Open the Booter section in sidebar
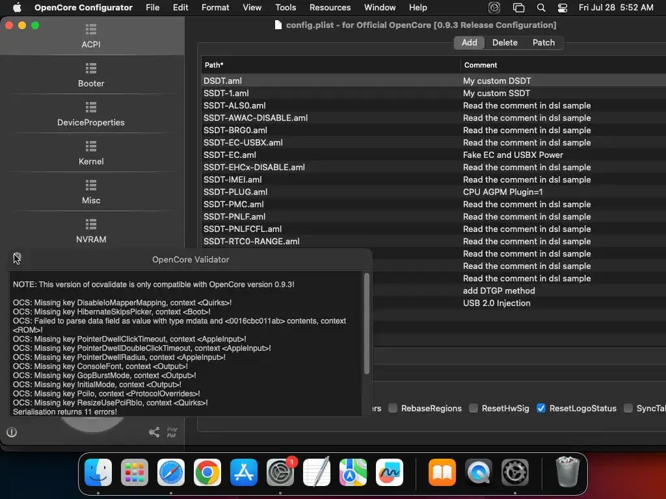The image size is (666, 499). [91, 75]
